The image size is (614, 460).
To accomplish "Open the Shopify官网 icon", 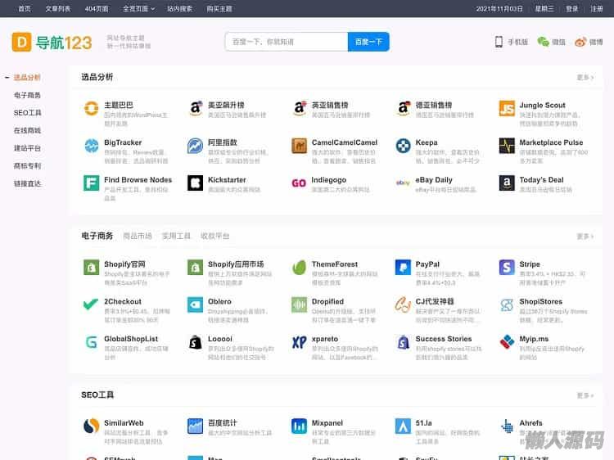I will [91, 268].
